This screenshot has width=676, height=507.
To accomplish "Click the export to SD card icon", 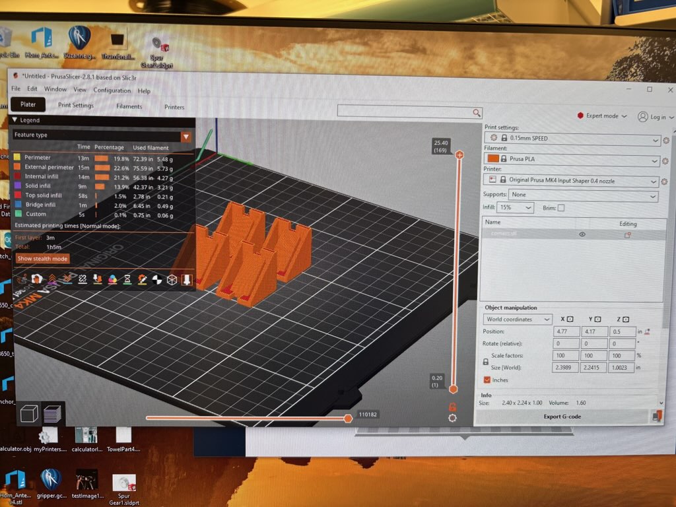I will click(x=656, y=416).
